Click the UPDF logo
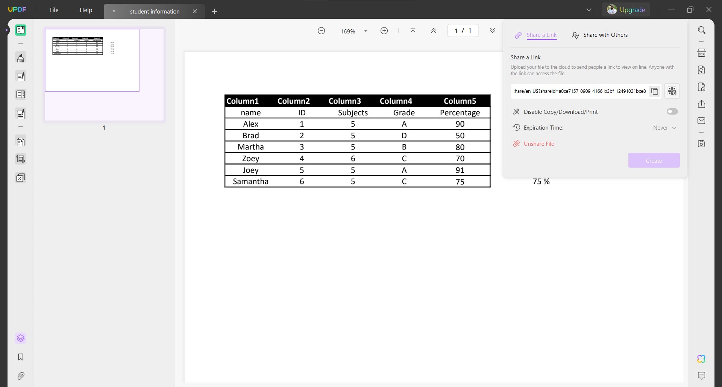 pyautogui.click(x=17, y=9)
